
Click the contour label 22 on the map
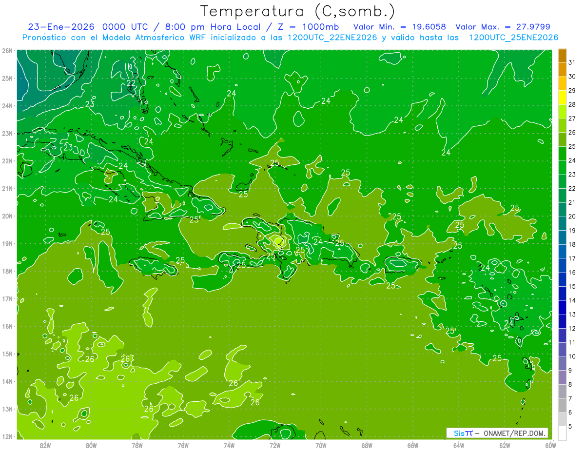131,83
